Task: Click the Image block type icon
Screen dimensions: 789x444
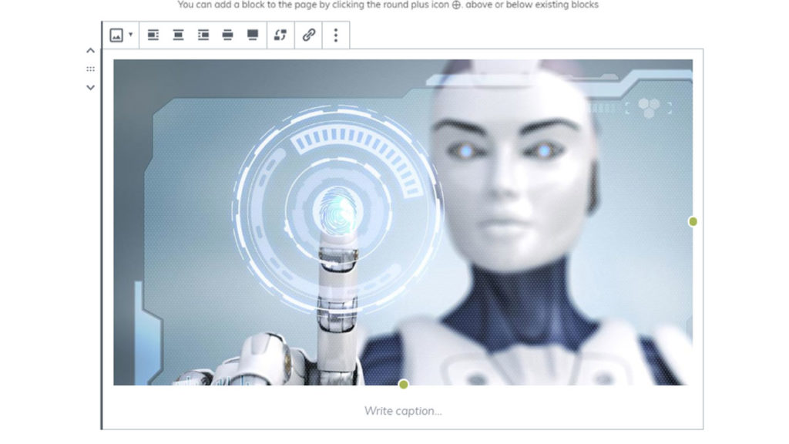Action: pos(116,35)
